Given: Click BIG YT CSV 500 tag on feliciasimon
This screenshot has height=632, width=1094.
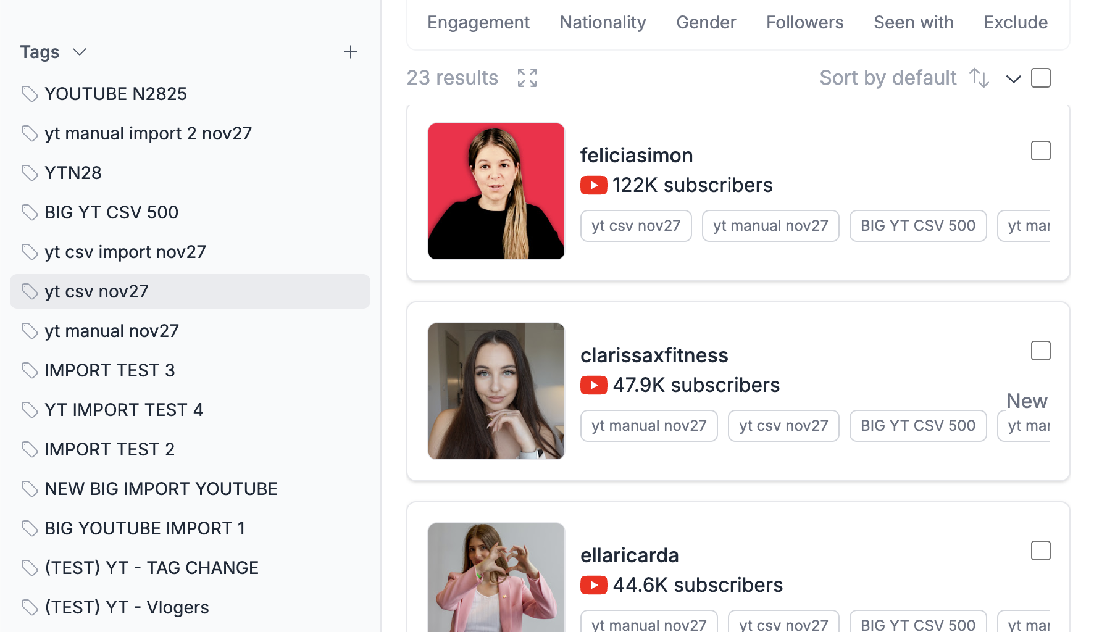Looking at the screenshot, I should tap(917, 226).
